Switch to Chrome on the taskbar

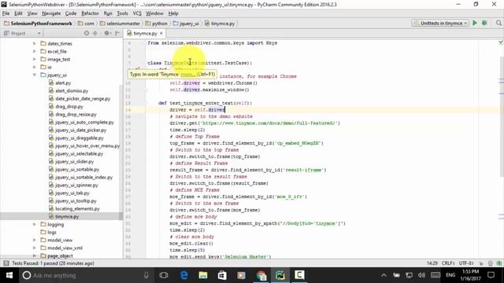261,275
